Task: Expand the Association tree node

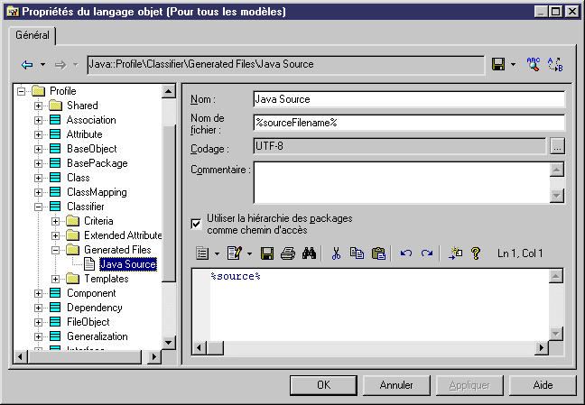Action: point(39,120)
